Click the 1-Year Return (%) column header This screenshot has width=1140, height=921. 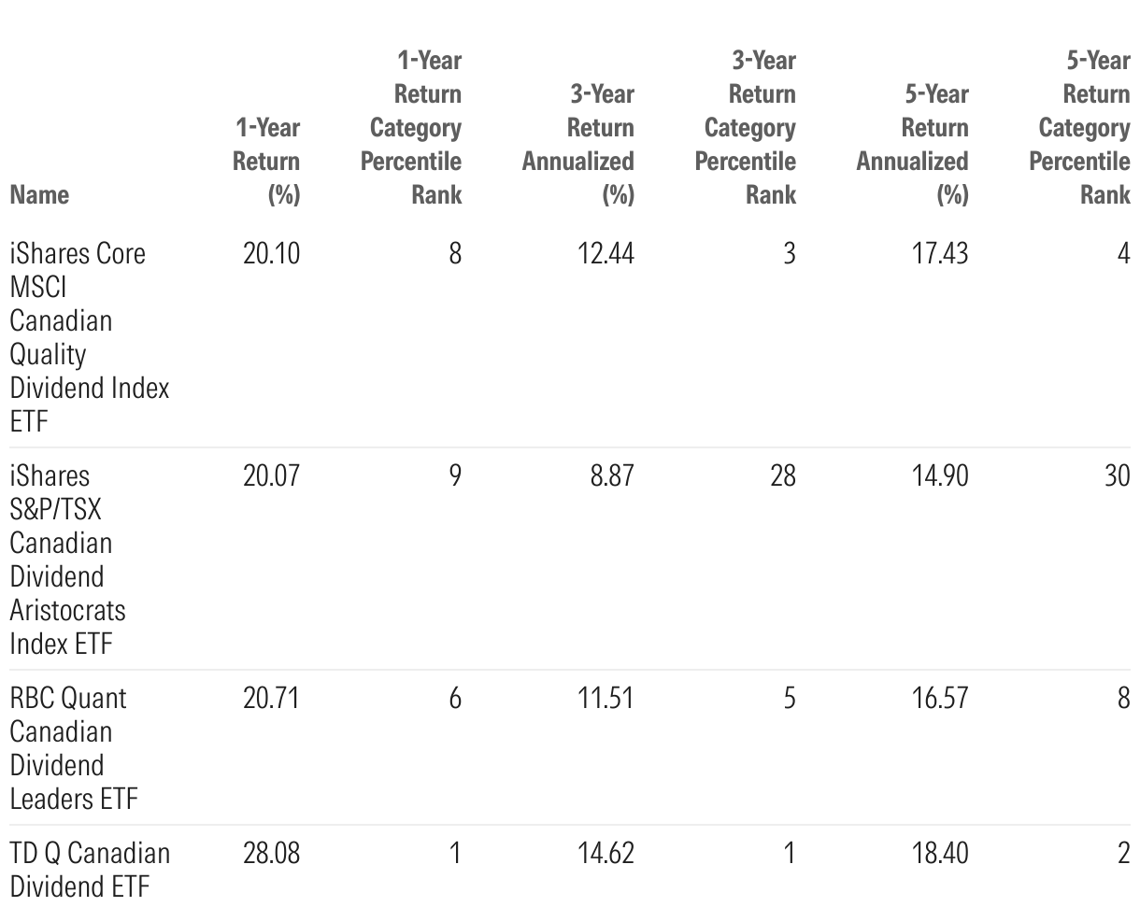coord(266,161)
